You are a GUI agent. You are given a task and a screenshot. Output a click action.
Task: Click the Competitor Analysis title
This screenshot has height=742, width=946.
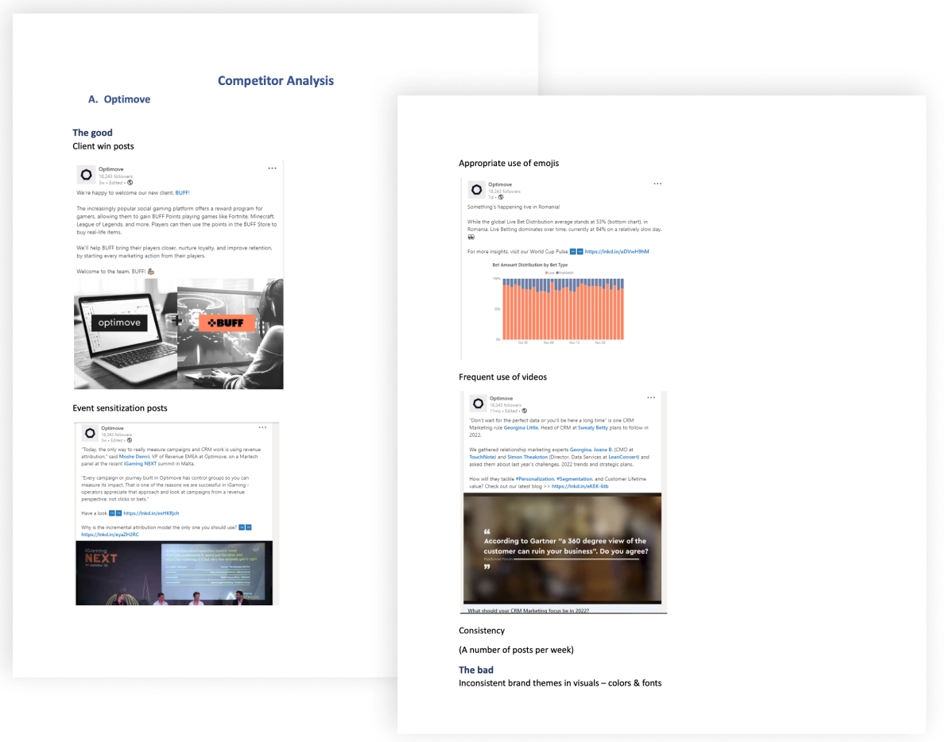coord(276,81)
